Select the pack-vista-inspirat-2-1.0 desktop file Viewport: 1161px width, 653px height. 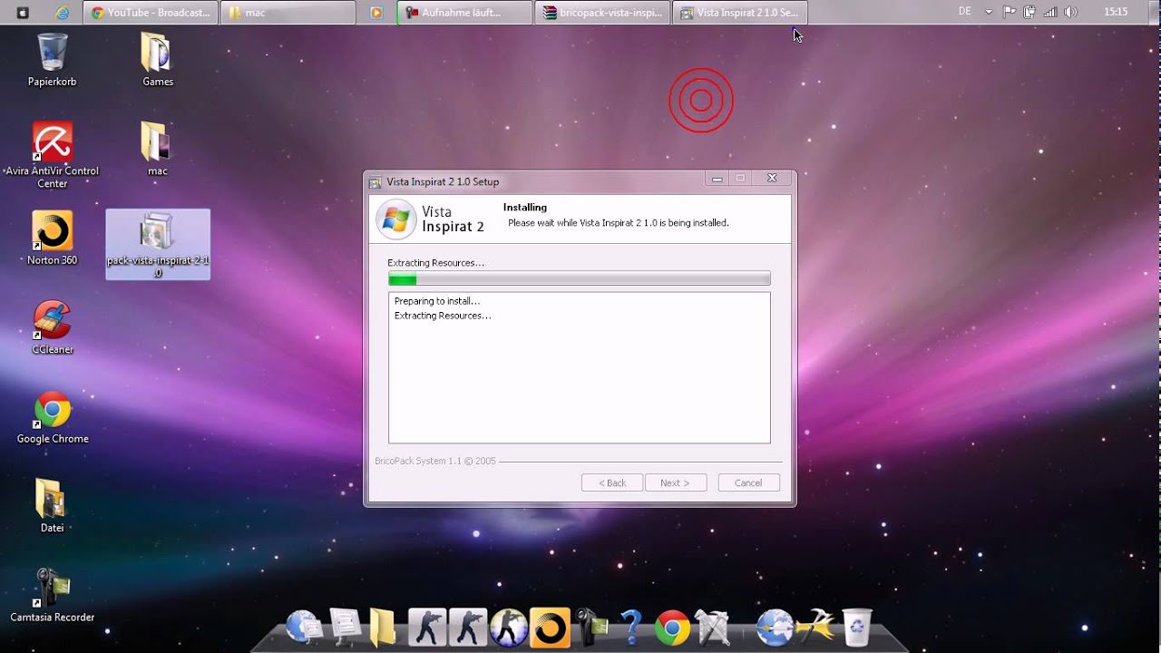click(158, 244)
